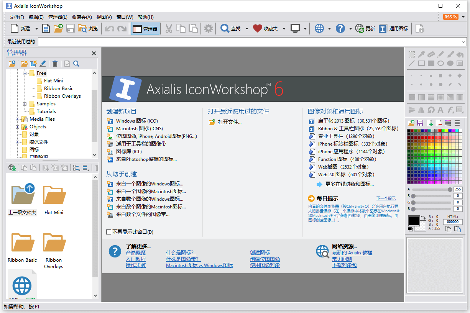This screenshot has height=313, width=470.
Task: Select the text A tool
Action: click(440, 110)
